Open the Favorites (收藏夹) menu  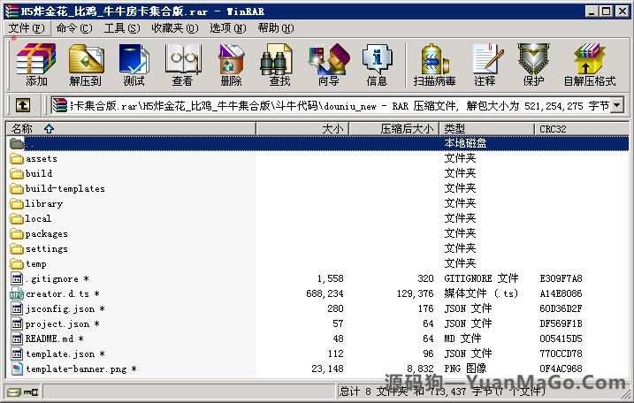click(175, 28)
